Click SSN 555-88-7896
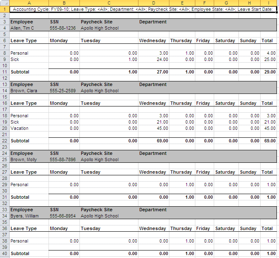Screen dimensions: 279x258 63,159
